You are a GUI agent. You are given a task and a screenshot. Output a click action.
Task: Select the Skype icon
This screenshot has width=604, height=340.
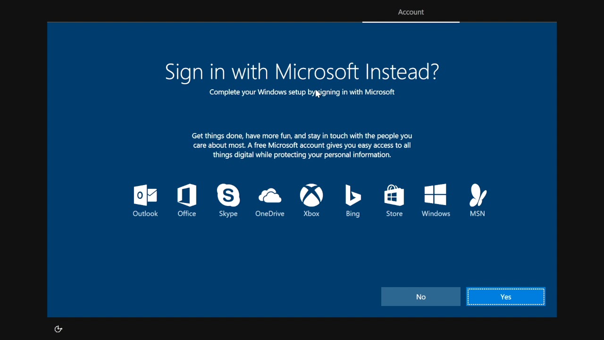tap(228, 195)
